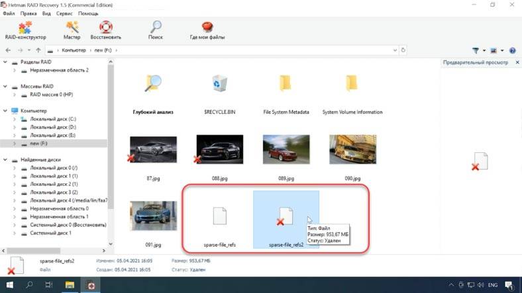
Task: Go up one folder level
Action: (38, 50)
